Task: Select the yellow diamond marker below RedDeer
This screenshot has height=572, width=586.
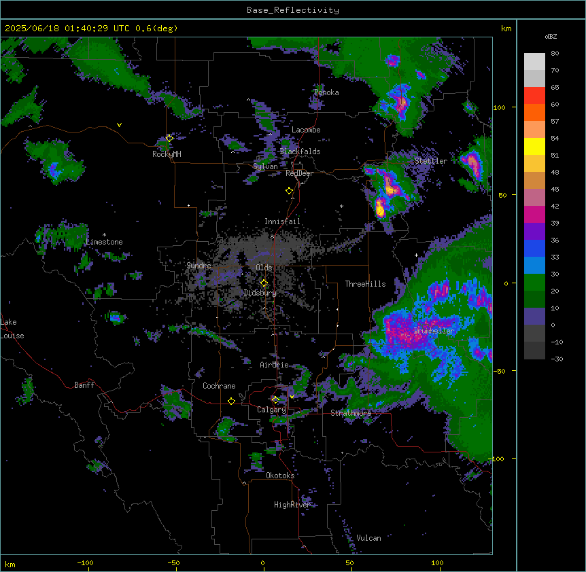Action: click(289, 191)
